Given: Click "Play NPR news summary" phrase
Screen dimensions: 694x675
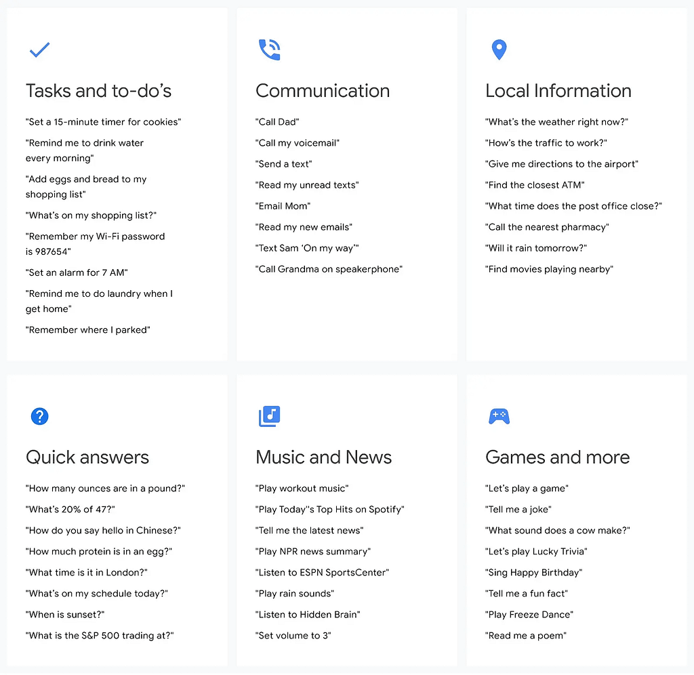Looking at the screenshot, I should tap(313, 552).
